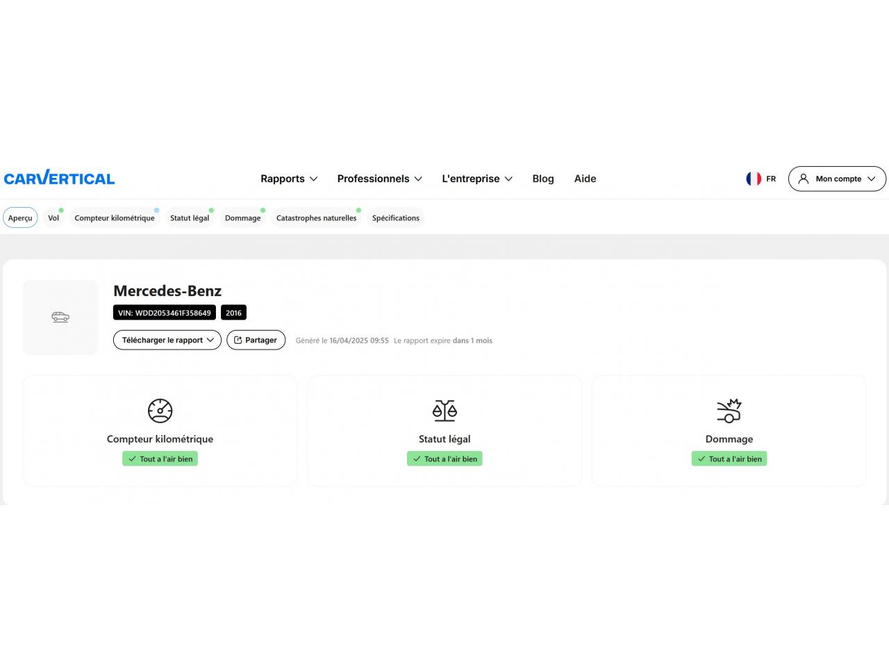Go to the Aide page
This screenshot has height=667, width=889.
[585, 179]
